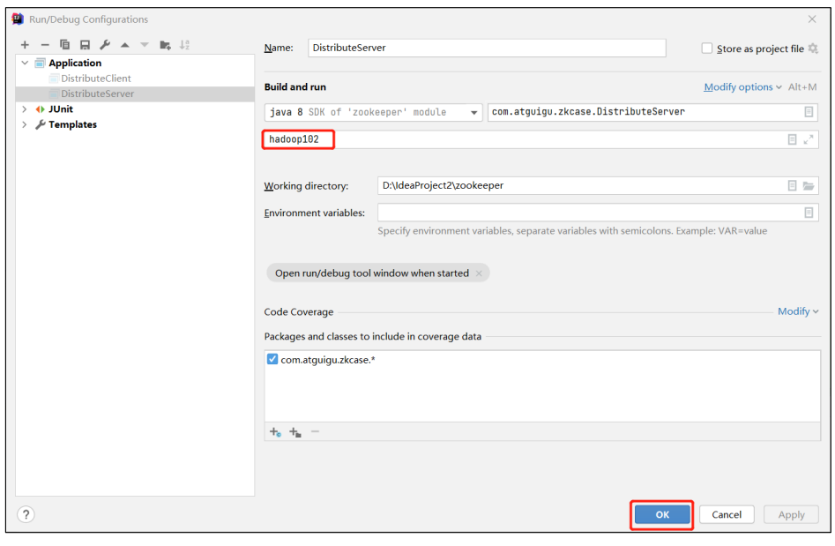Select DistributeServer configuration in tree
Image resolution: width=835 pixels, height=546 pixels.
coord(98,93)
